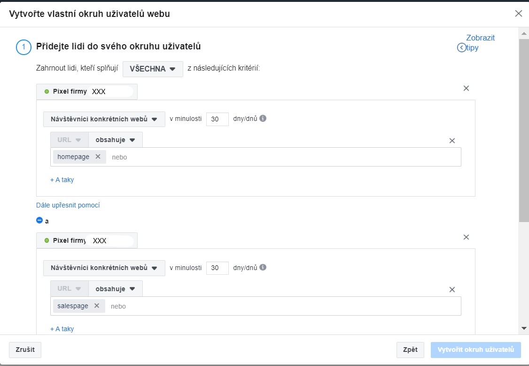529x366 pixels.
Task: Select the first Pixel firmy XXX tab
Action: click(x=87, y=92)
